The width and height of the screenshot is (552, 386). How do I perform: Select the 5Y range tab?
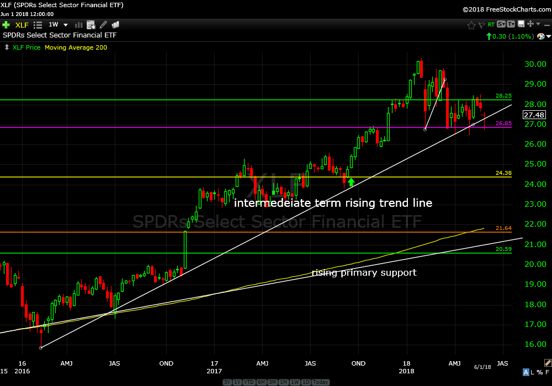tap(227, 382)
